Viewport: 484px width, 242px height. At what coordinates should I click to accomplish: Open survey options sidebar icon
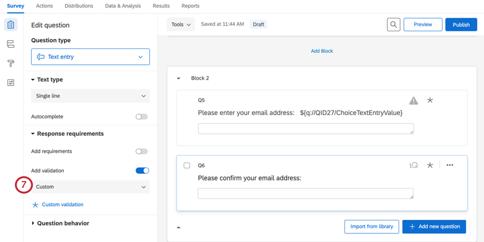point(11,83)
